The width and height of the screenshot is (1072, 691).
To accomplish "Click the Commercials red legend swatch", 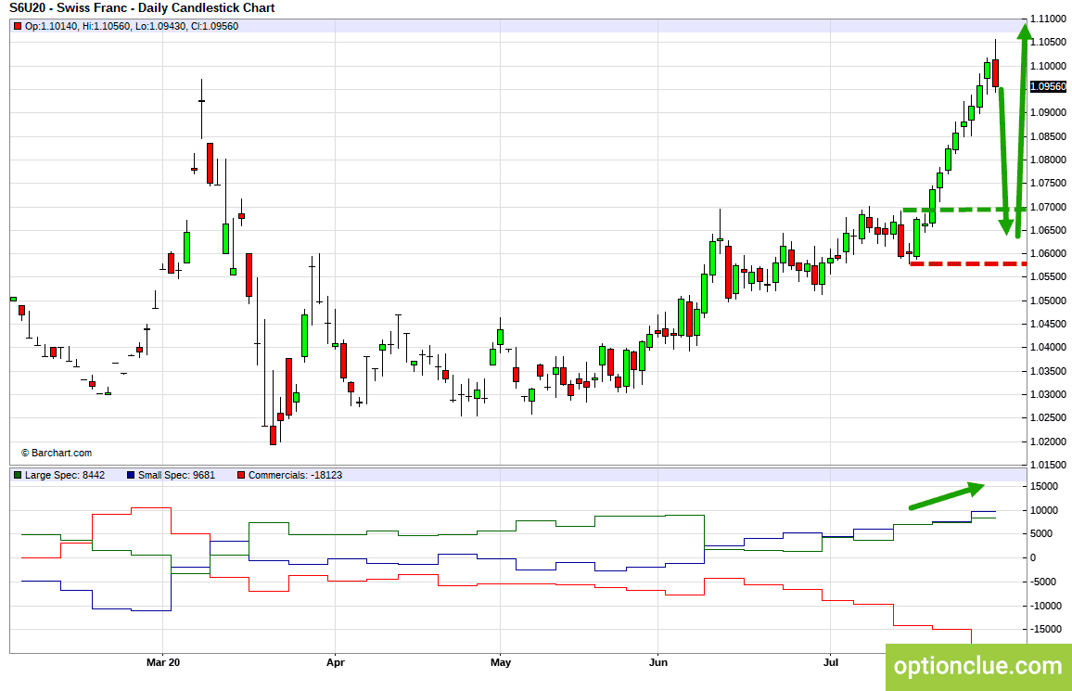I will (241, 475).
